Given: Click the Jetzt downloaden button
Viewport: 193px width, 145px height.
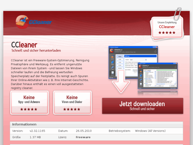Looking at the screenshot, I should click(143, 106).
